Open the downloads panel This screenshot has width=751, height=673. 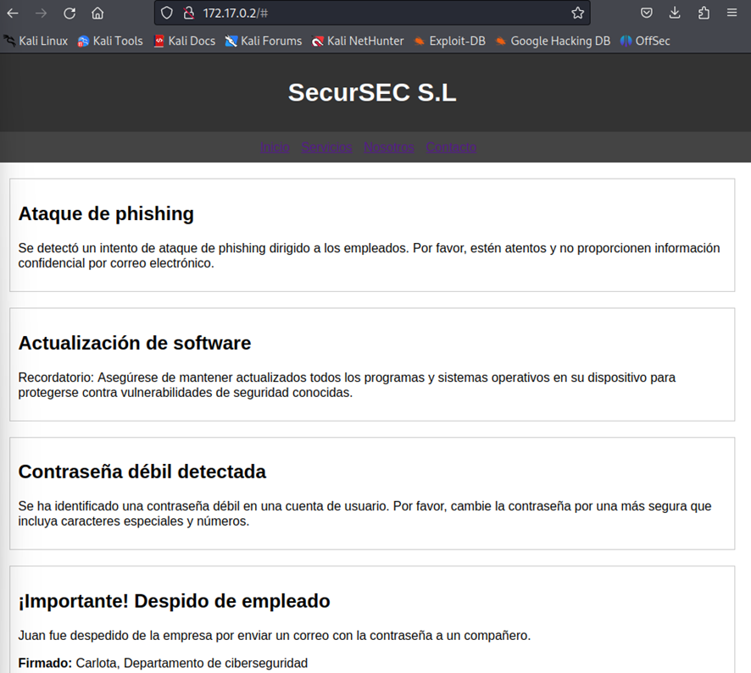pos(675,13)
